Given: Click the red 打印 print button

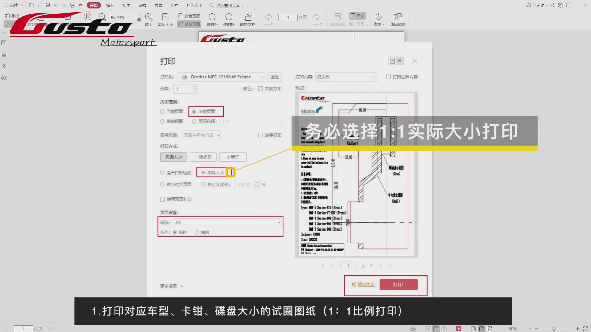Looking at the screenshot, I should pyautogui.click(x=398, y=285).
